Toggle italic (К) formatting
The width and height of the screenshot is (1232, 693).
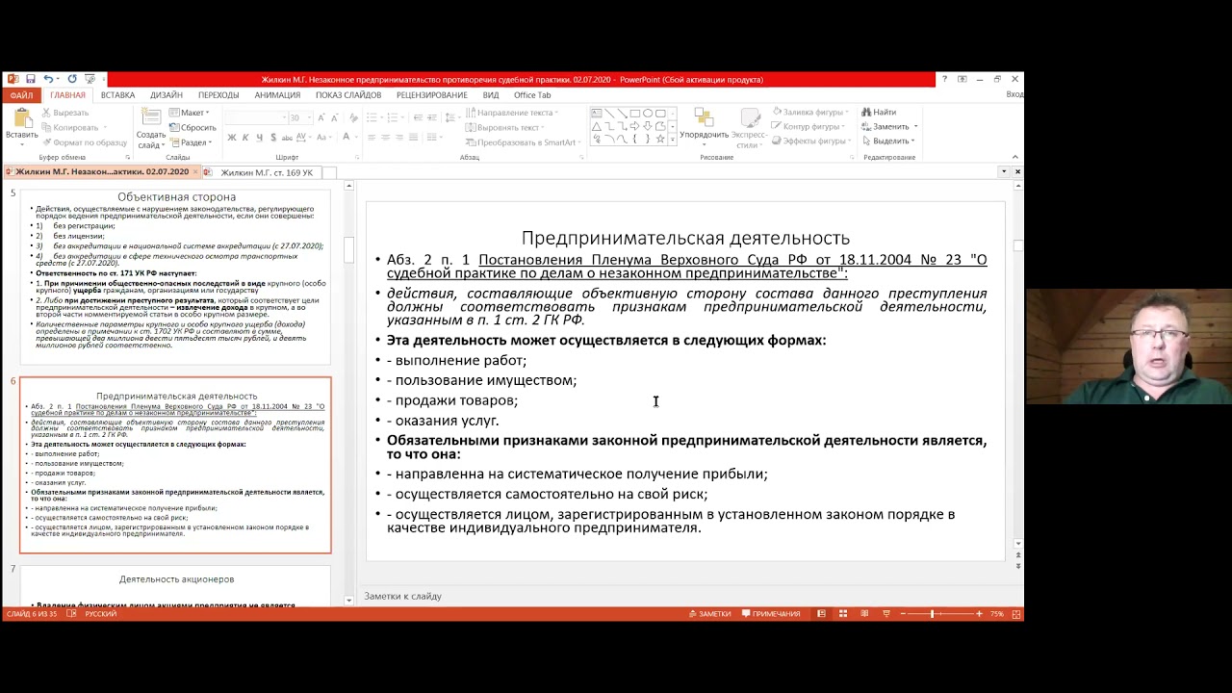pos(245,138)
